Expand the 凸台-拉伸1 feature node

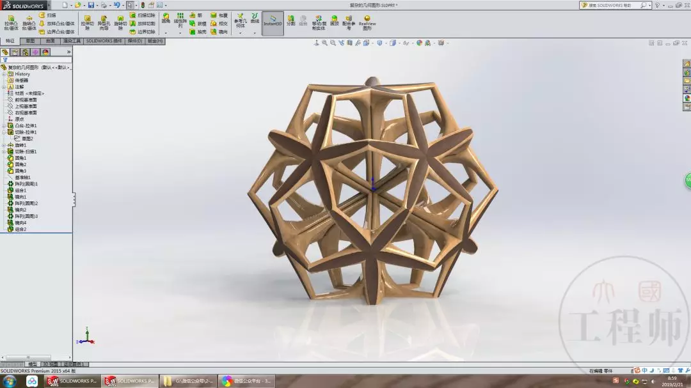tap(4, 125)
